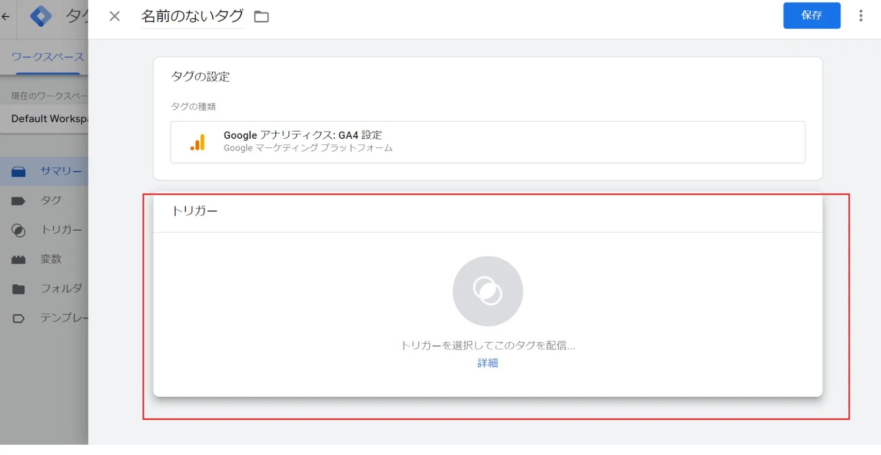Image resolution: width=881 pixels, height=455 pixels.
Task: Click the Google マーケティング プラットフォーム subtitle
Action: (308, 148)
